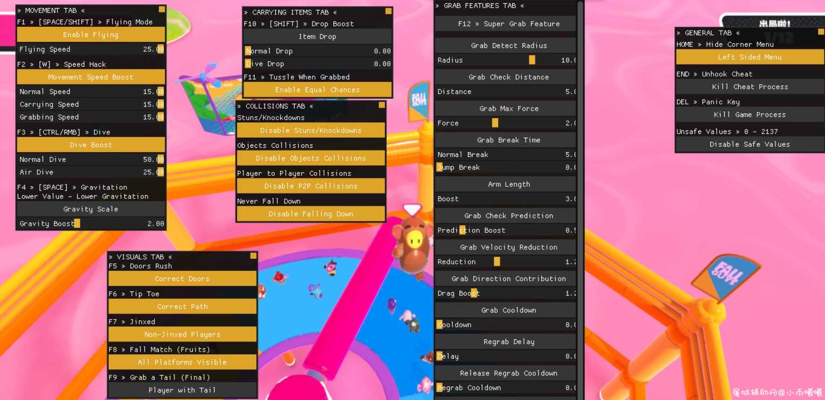Image resolution: width=825 pixels, height=400 pixels.
Task: Click the Flying Speed value field
Action: pos(91,49)
